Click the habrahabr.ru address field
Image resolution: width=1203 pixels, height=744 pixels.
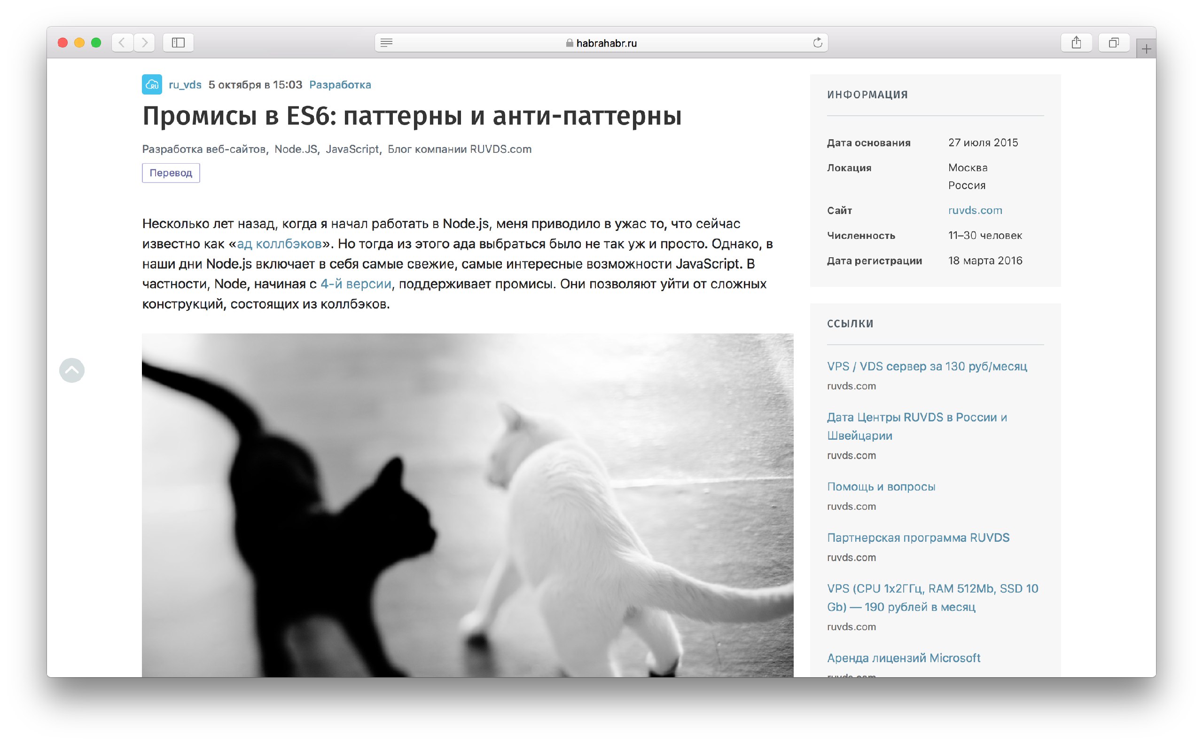pos(601,43)
